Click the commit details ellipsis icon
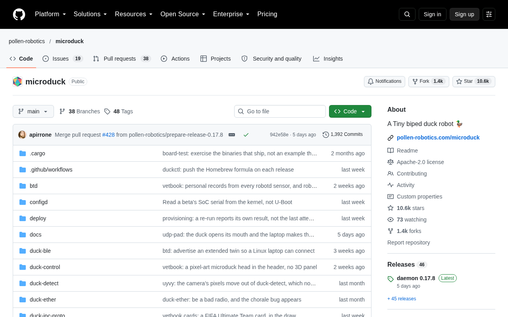 [x=232, y=135]
